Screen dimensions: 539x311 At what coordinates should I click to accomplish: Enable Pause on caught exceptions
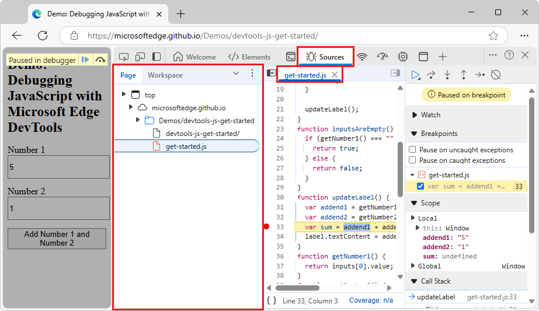pyautogui.click(x=412, y=160)
